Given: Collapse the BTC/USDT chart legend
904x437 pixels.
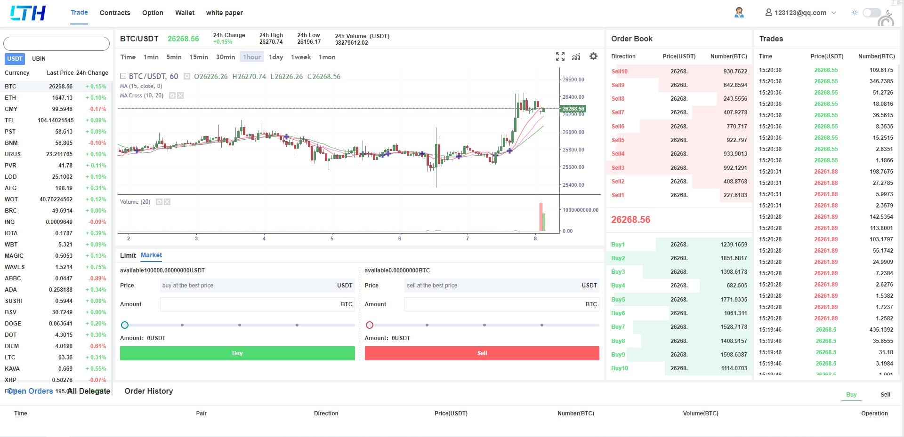Looking at the screenshot, I should 123,76.
